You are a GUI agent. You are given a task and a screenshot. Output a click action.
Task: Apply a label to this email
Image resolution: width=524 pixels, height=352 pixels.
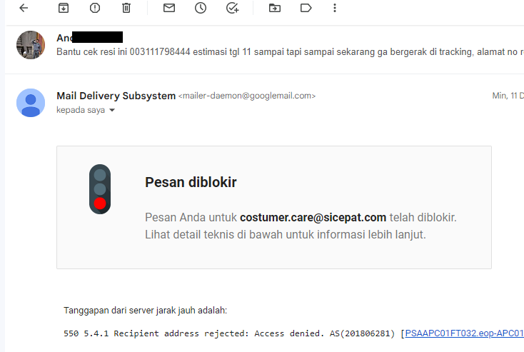306,8
